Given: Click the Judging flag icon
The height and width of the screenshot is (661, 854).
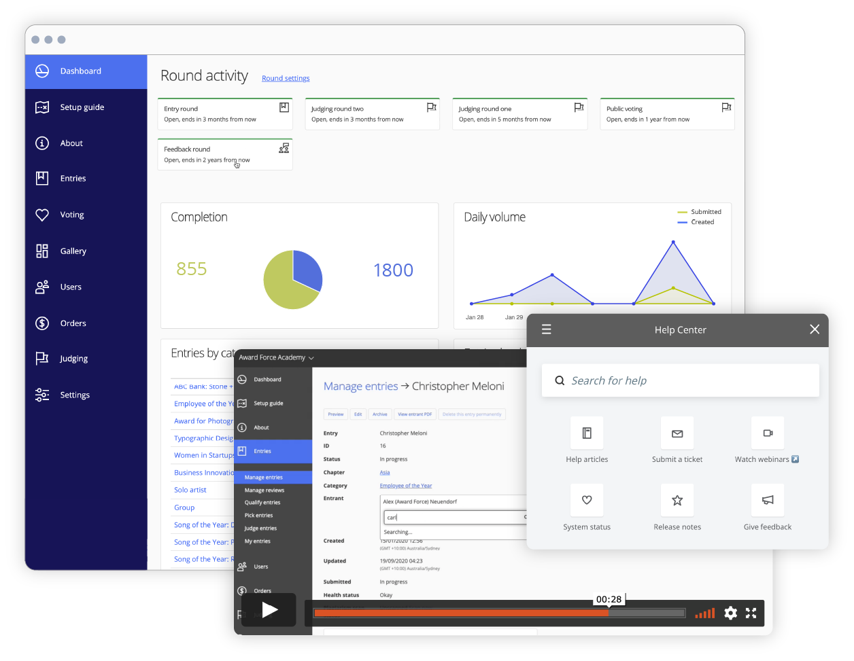Looking at the screenshot, I should [42, 358].
